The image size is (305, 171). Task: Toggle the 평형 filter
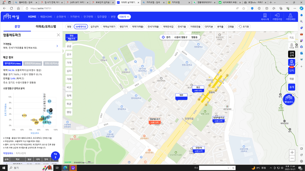click(69, 27)
